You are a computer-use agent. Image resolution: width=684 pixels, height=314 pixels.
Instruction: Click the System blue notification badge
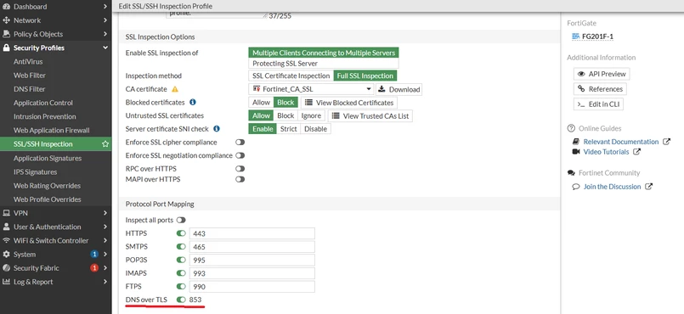pos(94,255)
